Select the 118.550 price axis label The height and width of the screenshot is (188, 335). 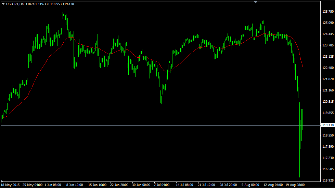[x=328, y=135]
